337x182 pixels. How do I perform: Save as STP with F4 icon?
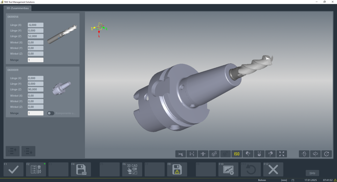81,170
